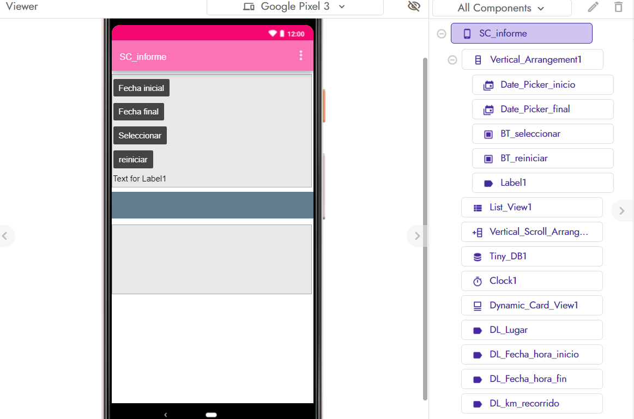Screen dimensions: 634x419
Task: Open the three-dot menu in app title bar
Action: click(x=301, y=56)
